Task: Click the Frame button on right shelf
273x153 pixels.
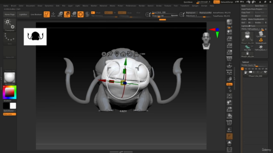Action: pyautogui.click(x=229, y=96)
